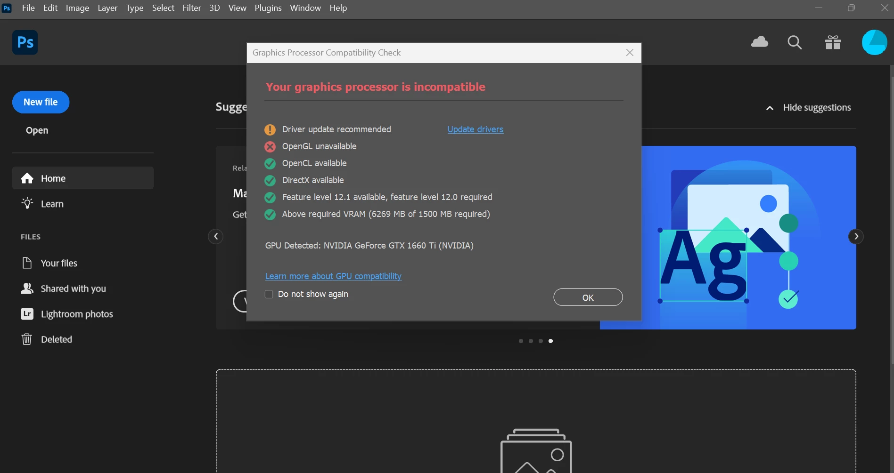This screenshot has height=473, width=894.
Task: Open the Type menu
Action: click(134, 8)
